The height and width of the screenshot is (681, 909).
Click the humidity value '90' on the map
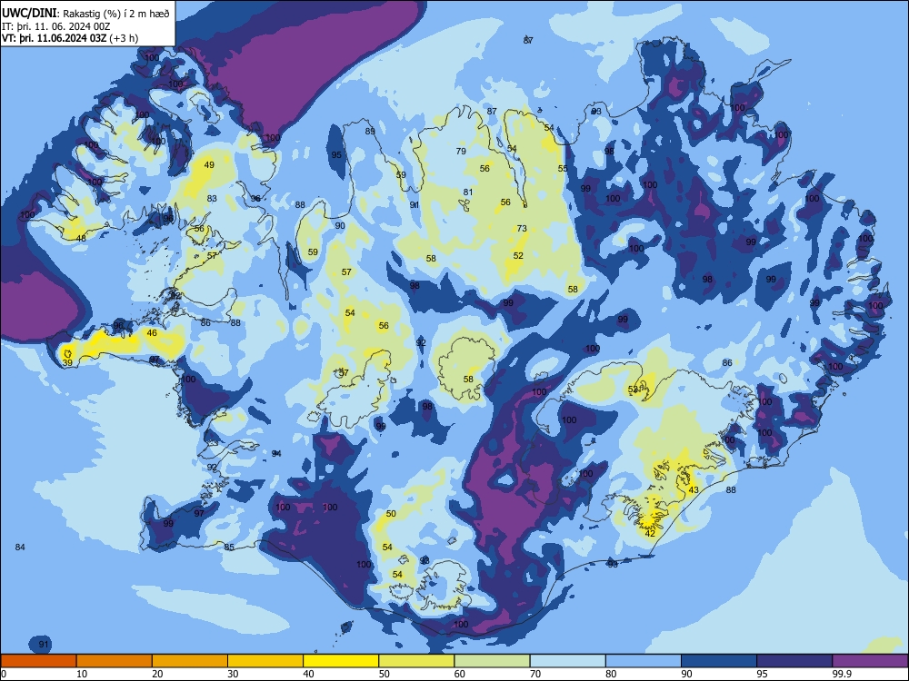tap(340, 226)
